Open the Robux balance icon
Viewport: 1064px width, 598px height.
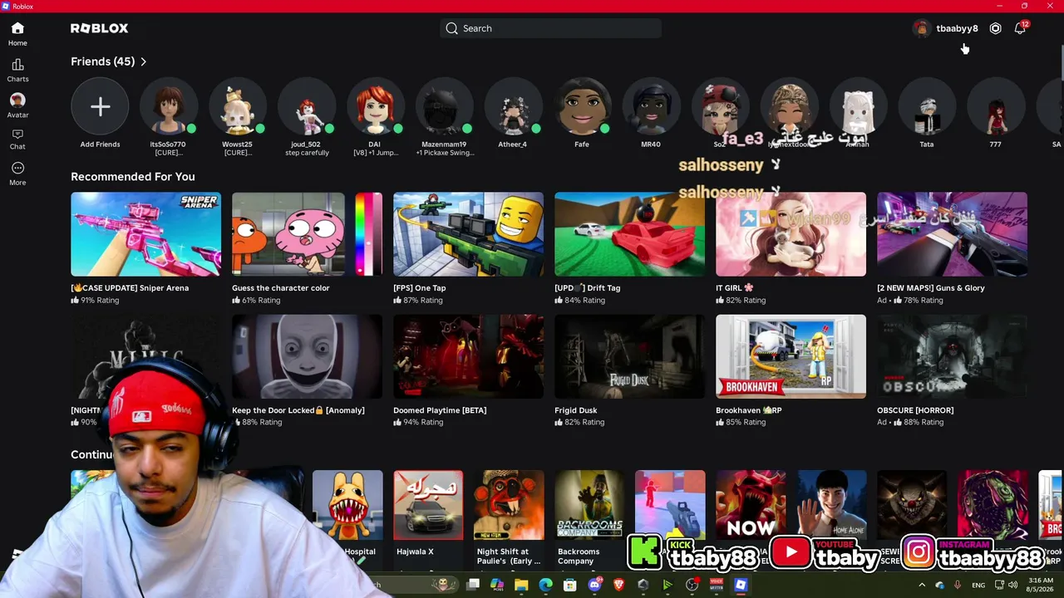click(x=995, y=28)
